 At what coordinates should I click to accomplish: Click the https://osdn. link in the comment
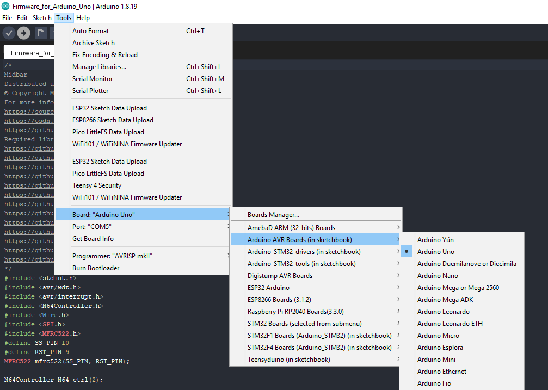pos(29,121)
